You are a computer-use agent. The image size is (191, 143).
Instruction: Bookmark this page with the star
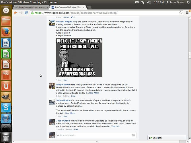tap(181, 13)
